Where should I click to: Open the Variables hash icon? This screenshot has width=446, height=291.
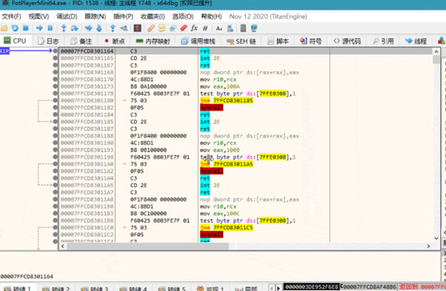point(205,28)
